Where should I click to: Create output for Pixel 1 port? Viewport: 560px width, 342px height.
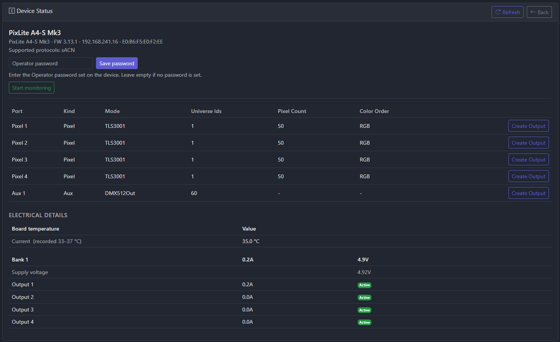tap(529, 126)
